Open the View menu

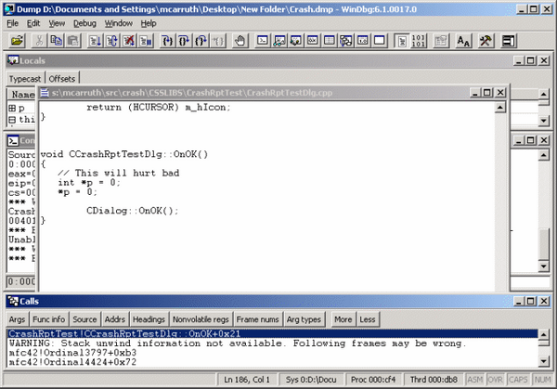pos(57,23)
